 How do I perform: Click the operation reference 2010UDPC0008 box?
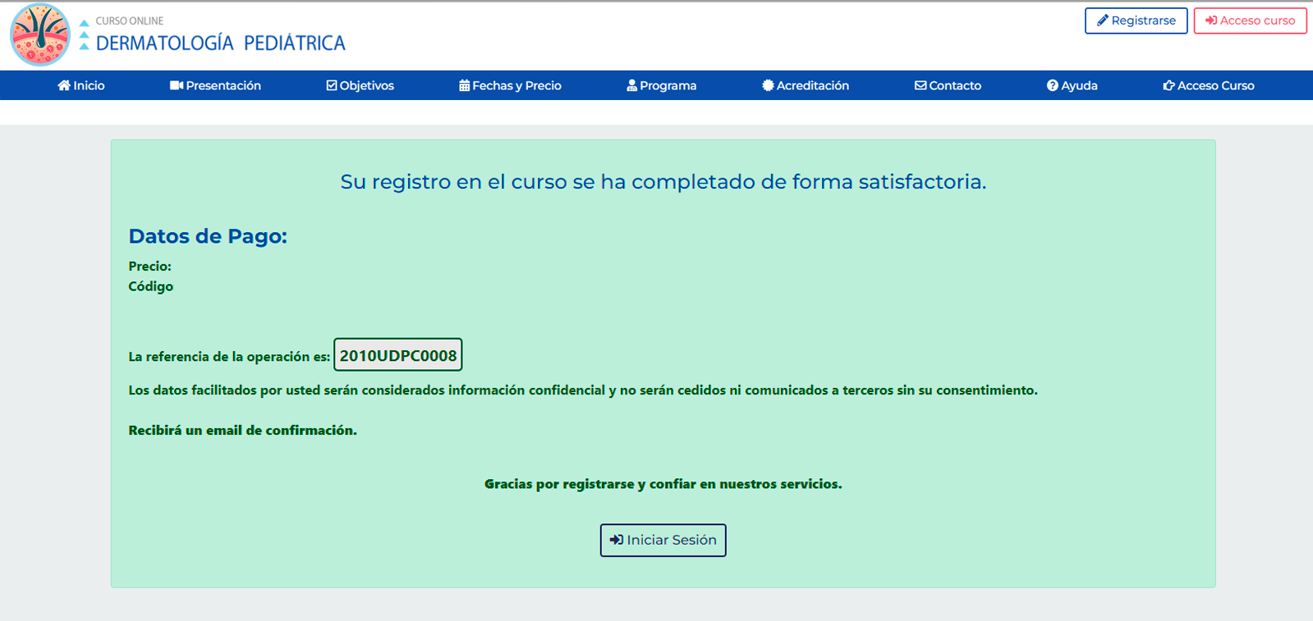coord(397,355)
